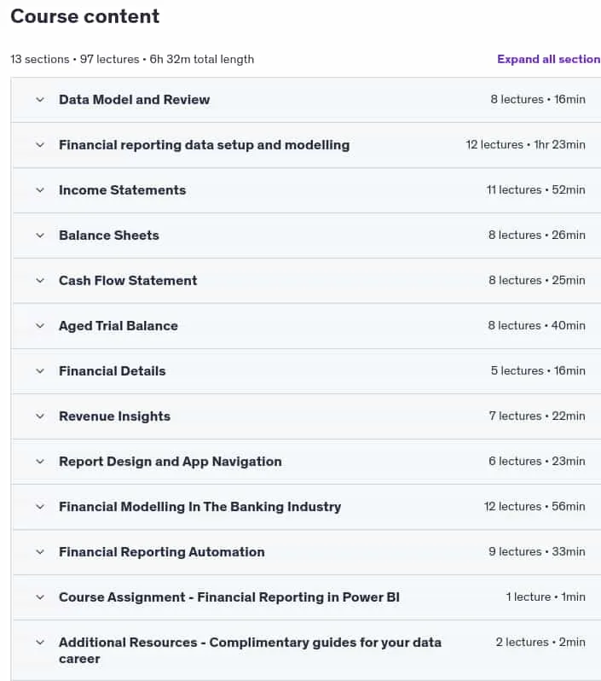Click Expand all sections link
601x681 pixels.
pos(548,59)
